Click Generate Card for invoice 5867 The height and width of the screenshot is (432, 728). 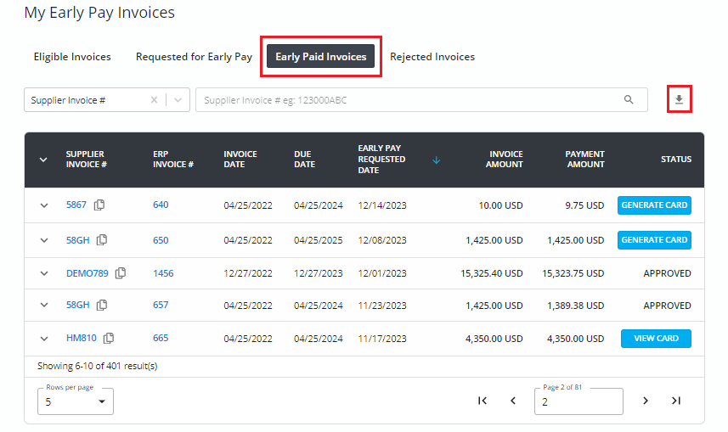[654, 205]
